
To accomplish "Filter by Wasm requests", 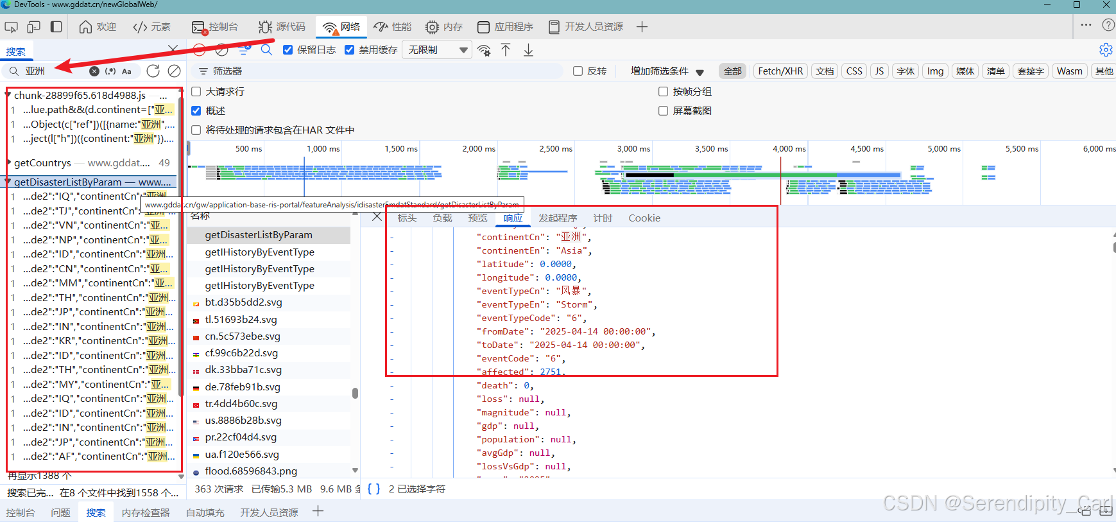I will tap(1069, 71).
